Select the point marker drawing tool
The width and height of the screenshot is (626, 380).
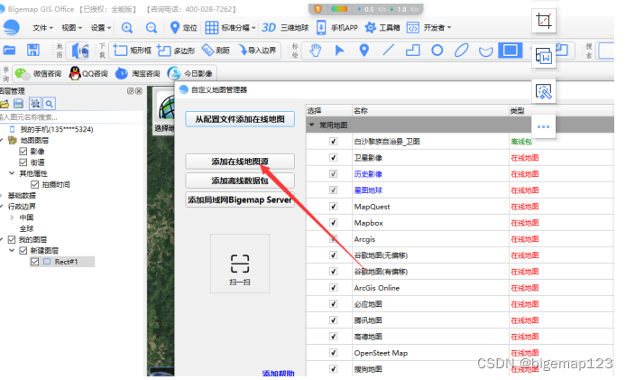coord(364,51)
